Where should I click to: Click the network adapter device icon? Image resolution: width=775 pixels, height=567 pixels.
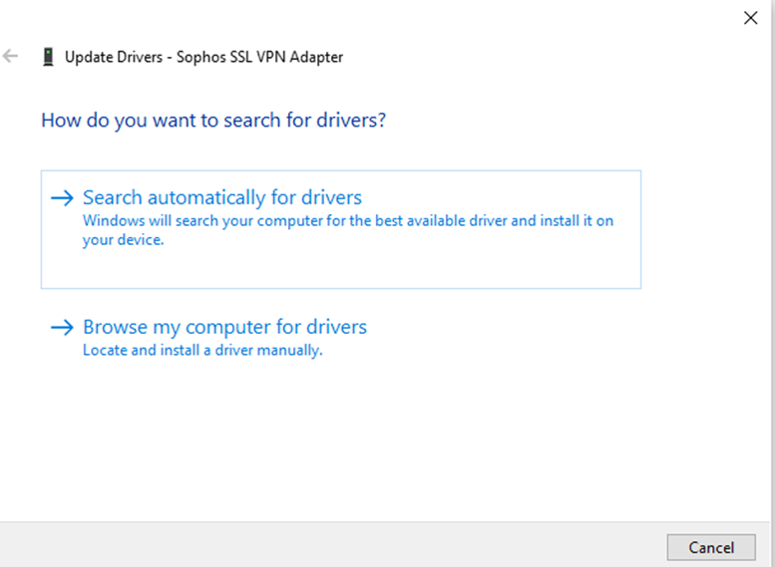point(48,57)
